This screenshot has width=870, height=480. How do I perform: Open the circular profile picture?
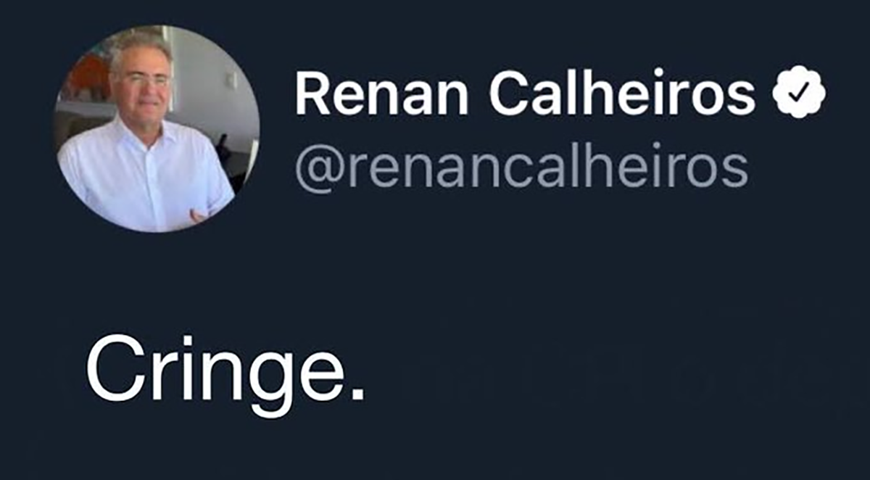point(157,128)
